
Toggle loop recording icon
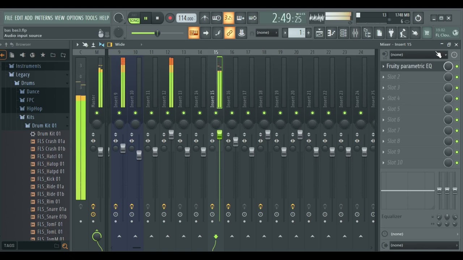[253, 18]
